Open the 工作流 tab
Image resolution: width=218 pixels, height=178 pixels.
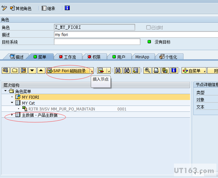pos(67,57)
